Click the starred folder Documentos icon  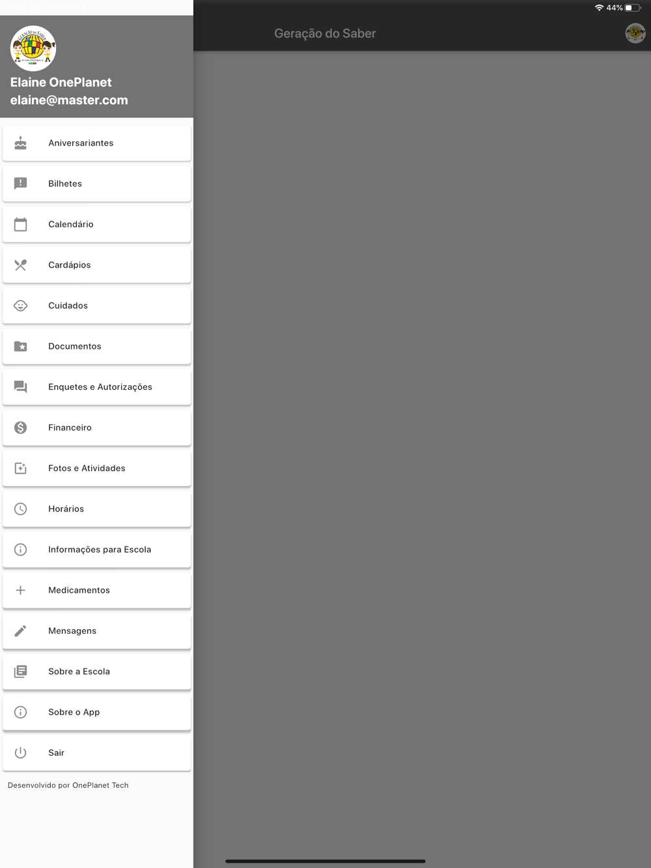[x=21, y=346]
